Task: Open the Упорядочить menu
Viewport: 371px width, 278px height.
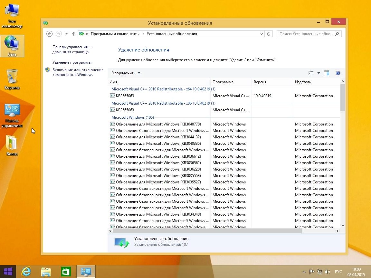Action: coord(126,73)
